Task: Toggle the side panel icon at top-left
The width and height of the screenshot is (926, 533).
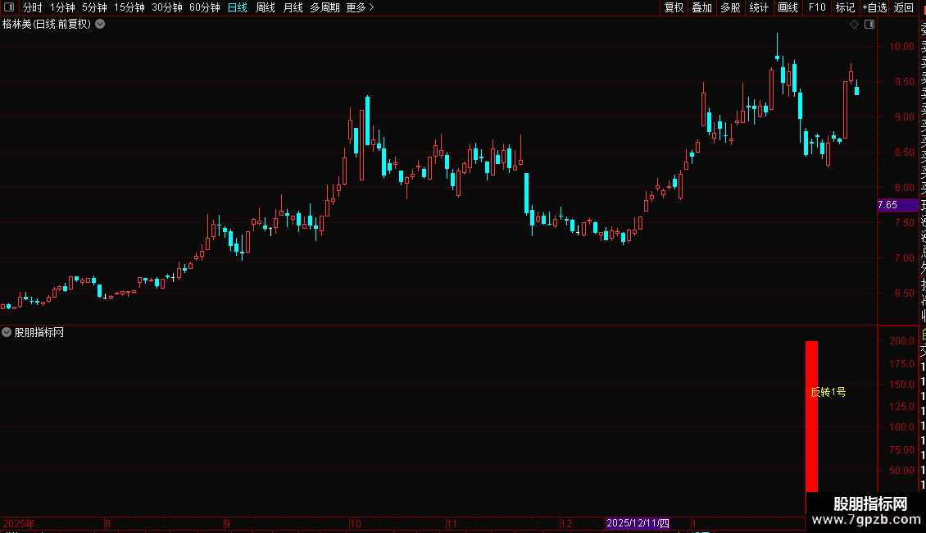Action: pyautogui.click(x=9, y=7)
